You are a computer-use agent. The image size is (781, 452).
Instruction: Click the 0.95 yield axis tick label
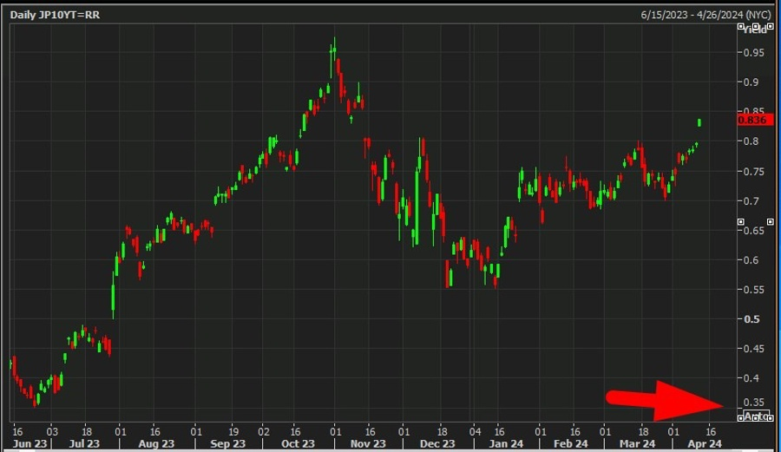point(753,53)
